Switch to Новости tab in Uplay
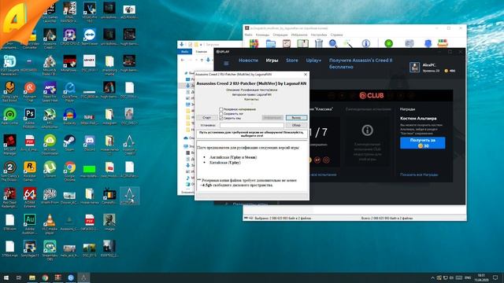The image size is (504, 283). click(x=249, y=61)
